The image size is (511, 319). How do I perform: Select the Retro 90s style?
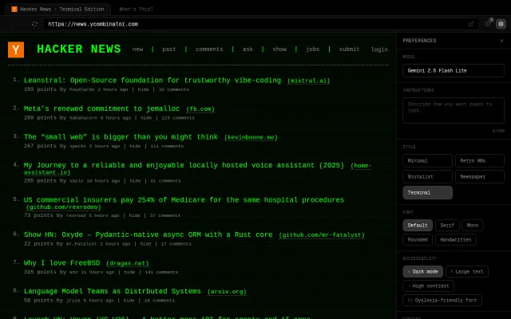pyautogui.click(x=479, y=161)
